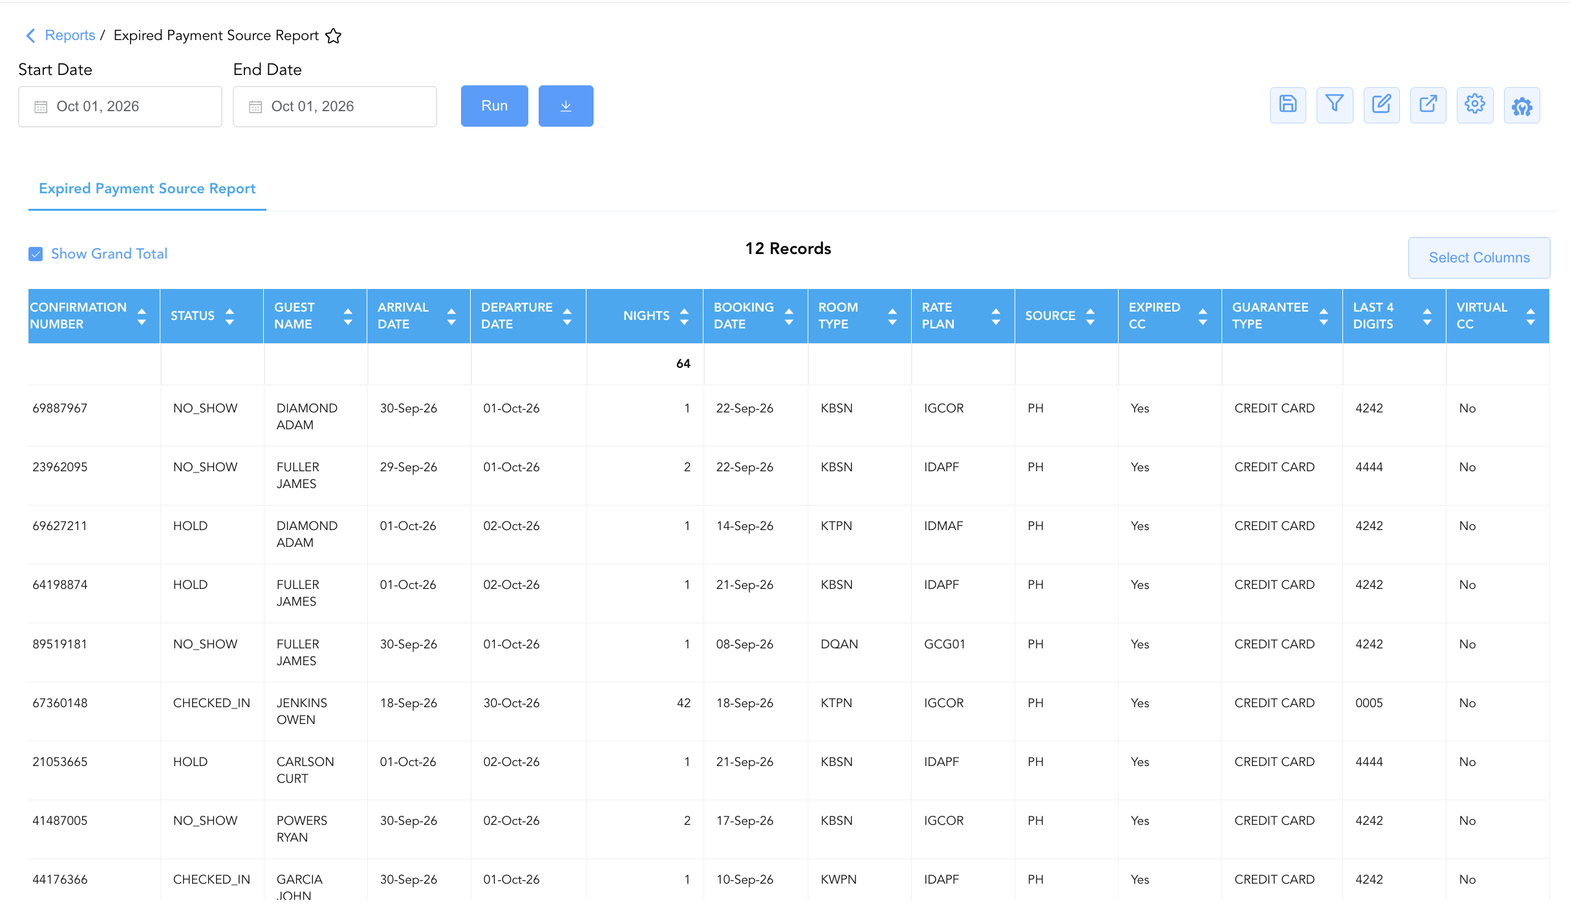Sort by Room Type column arrows

892,316
